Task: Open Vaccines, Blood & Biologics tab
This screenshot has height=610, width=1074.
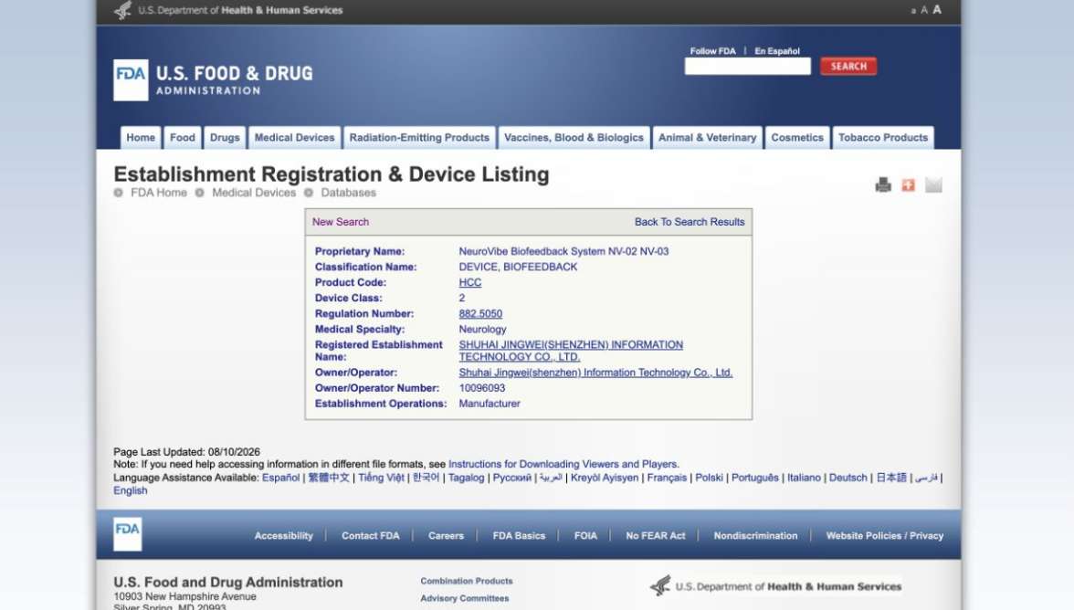Action: click(574, 138)
